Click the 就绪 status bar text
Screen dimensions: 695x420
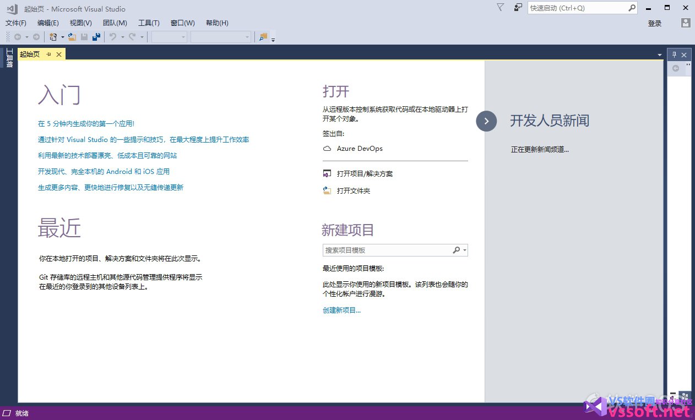pos(22,413)
